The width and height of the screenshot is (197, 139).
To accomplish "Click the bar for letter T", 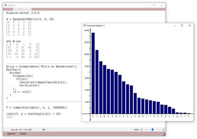I will click(x=97, y=82).
